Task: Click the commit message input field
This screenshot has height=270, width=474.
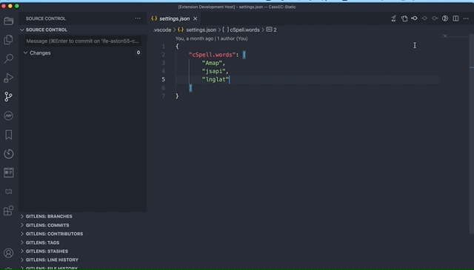Action: (82, 41)
